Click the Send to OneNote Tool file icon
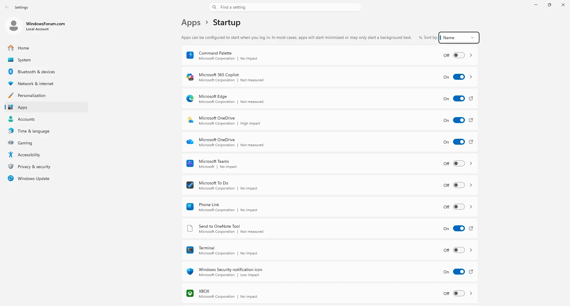This screenshot has height=306, width=570. click(190, 229)
